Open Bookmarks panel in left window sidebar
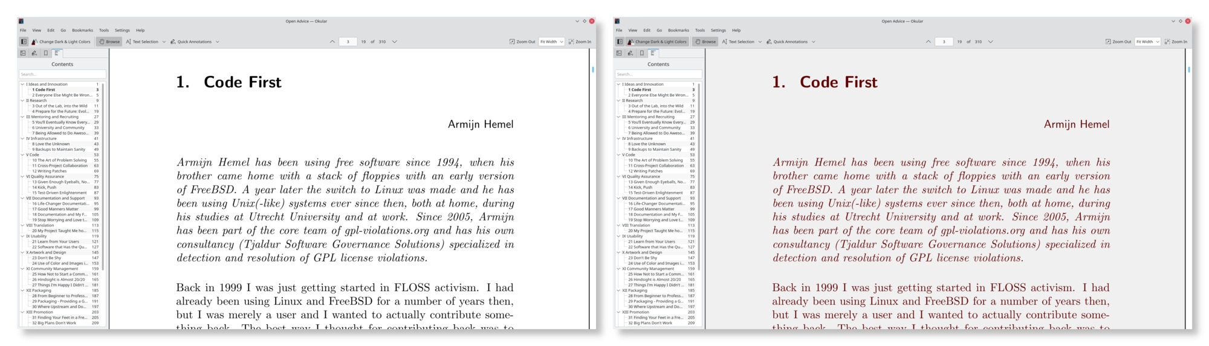Screen dimensions: 1209x346 point(46,53)
